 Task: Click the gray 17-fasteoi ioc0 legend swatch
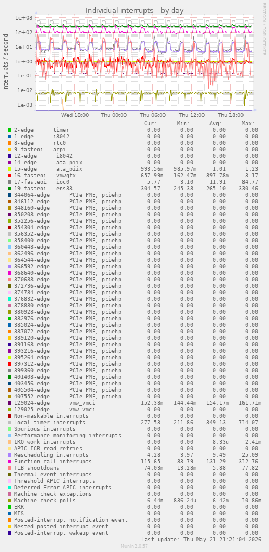[x=9, y=182]
